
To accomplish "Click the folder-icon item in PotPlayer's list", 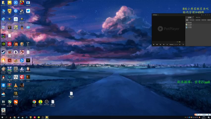I will coord(189,24).
